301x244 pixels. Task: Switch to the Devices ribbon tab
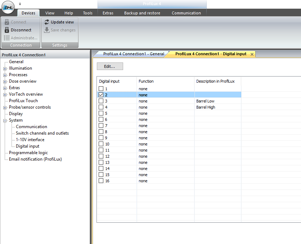(28, 13)
